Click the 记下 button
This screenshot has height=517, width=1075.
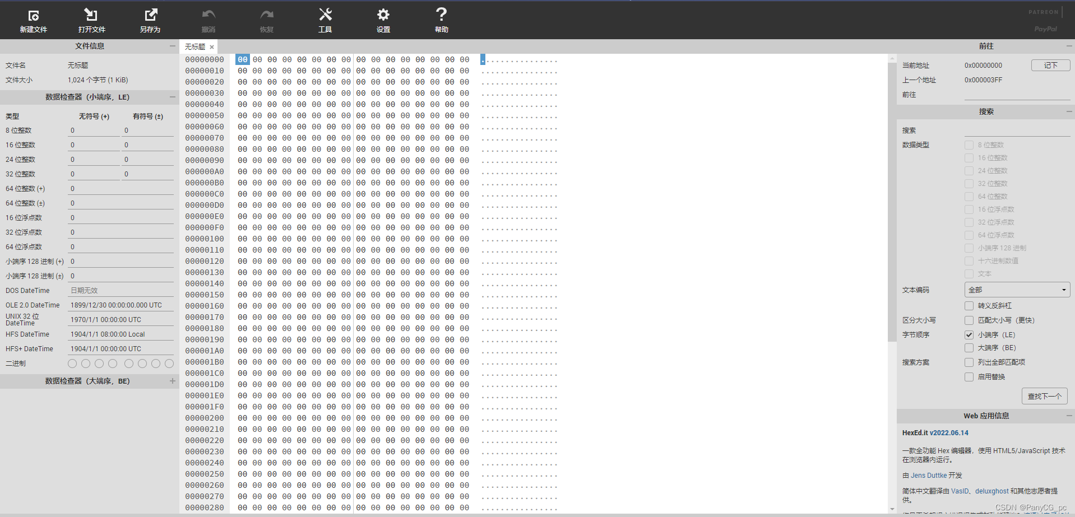coord(1050,66)
